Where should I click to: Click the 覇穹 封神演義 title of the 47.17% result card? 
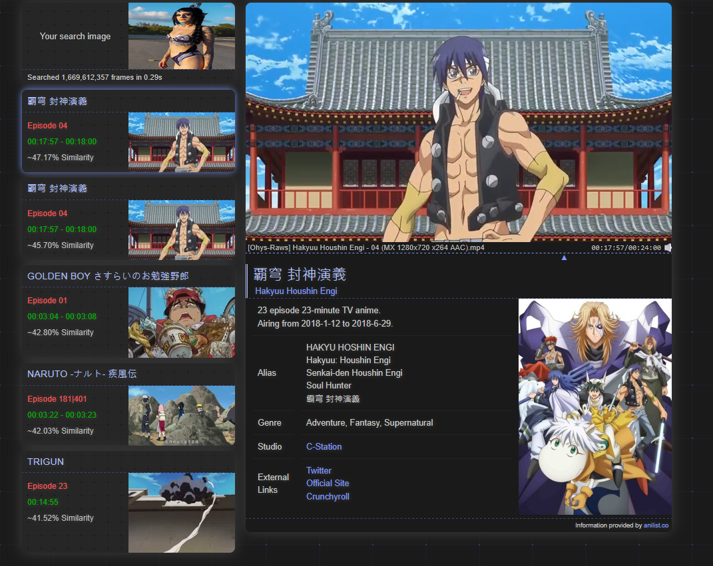[57, 101]
